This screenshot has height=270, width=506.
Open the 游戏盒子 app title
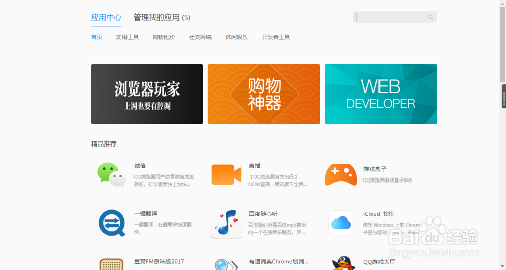(x=374, y=169)
